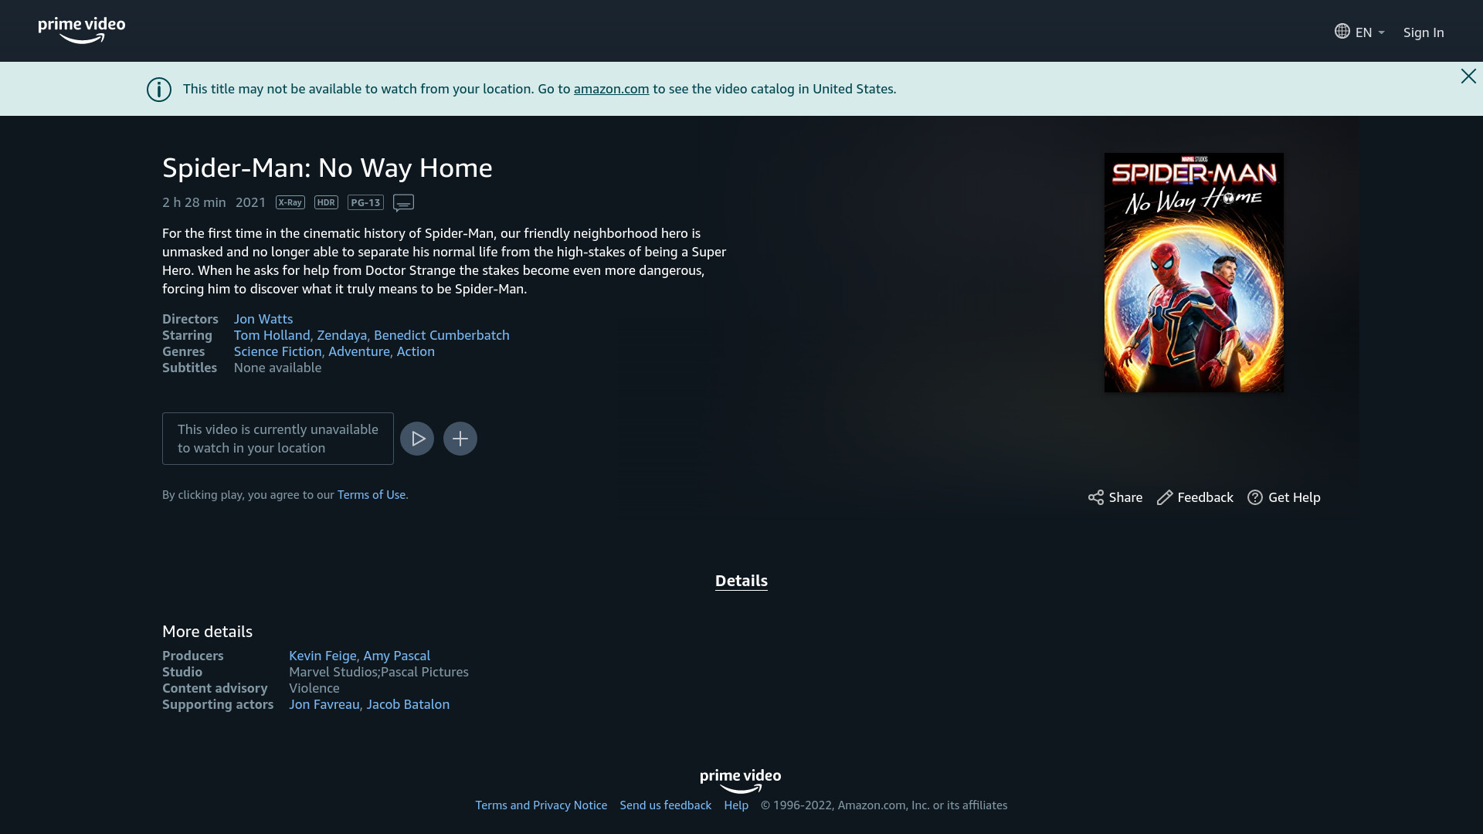Screen dimensions: 1483x834
Task: Dismiss the location notice banner
Action: tap(1468, 76)
